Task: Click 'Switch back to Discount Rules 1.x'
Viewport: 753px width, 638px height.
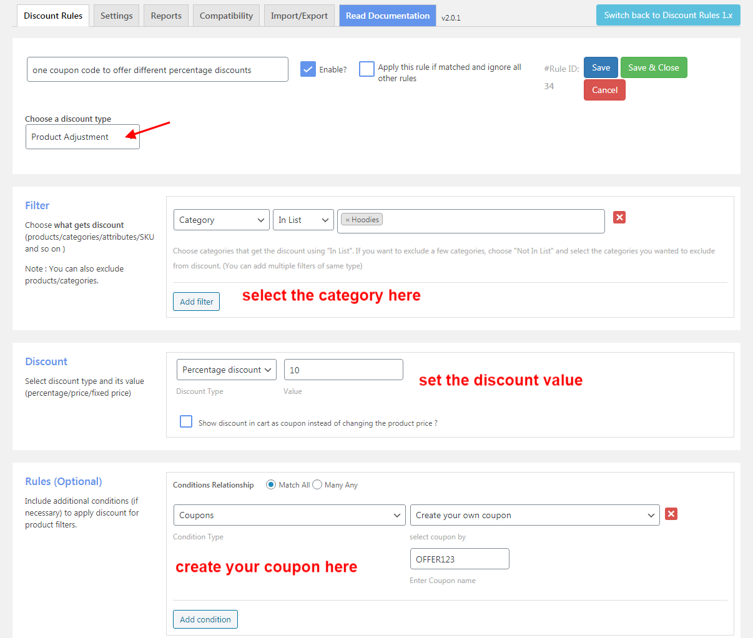Action: 667,14
